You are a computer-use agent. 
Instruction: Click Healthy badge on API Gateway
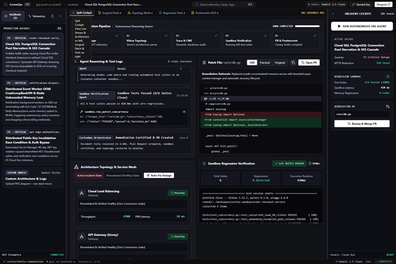point(177,236)
